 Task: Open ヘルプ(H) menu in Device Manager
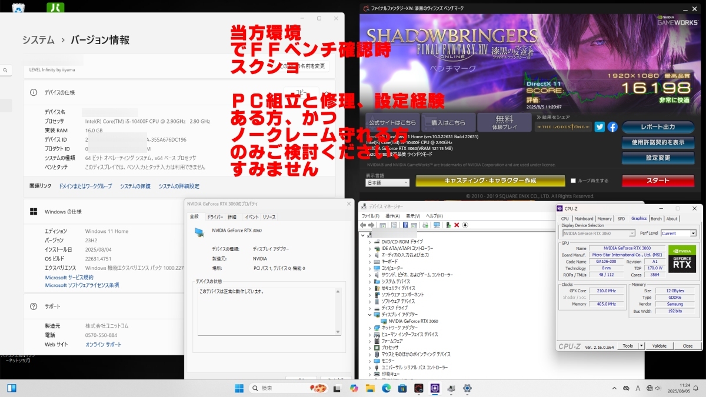click(x=434, y=216)
